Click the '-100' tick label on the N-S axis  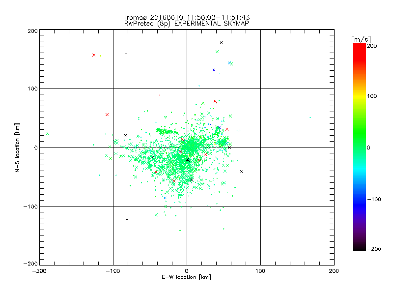30,206
